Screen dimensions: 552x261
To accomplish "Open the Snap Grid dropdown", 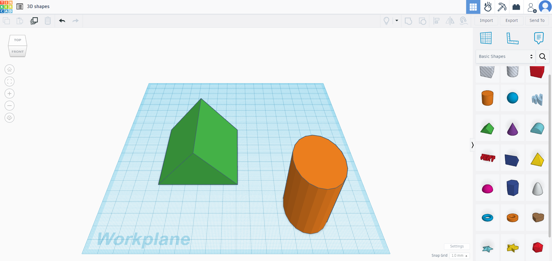I will coord(459,256).
